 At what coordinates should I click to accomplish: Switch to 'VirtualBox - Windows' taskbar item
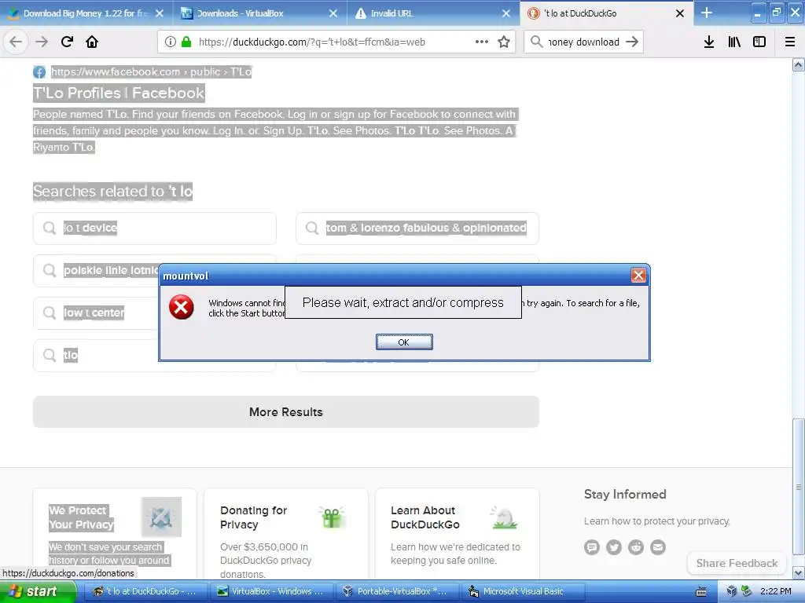[x=272, y=591]
